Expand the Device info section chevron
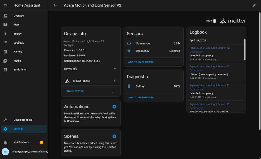 115,69
